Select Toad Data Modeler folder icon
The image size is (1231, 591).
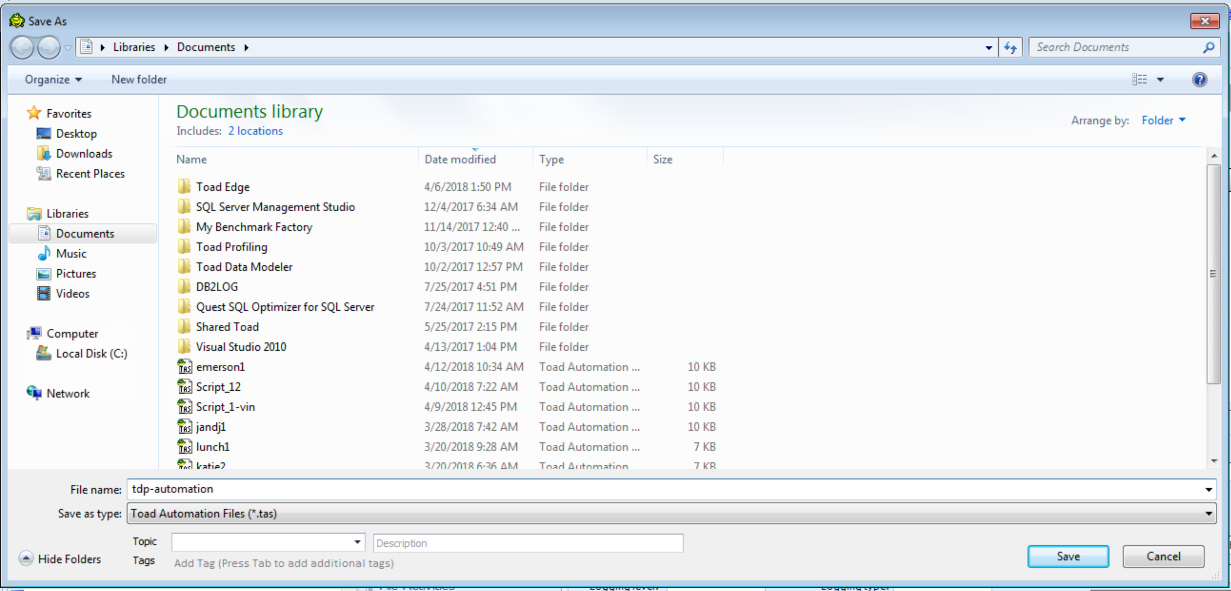point(184,267)
